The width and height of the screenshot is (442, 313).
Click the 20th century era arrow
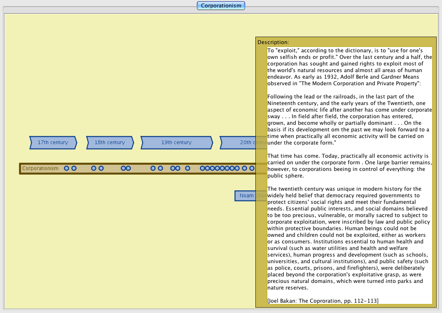[x=244, y=142]
